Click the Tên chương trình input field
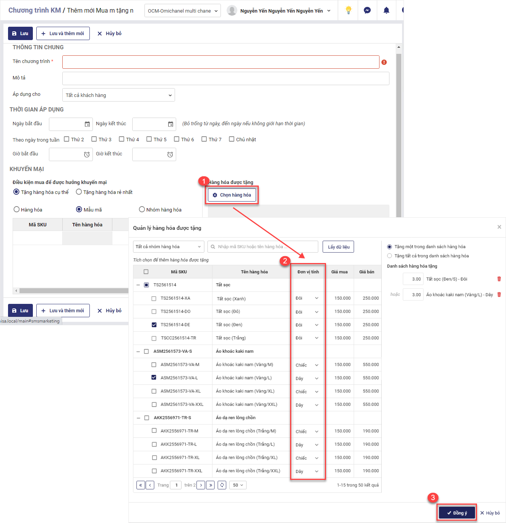The image size is (506, 523). [221, 62]
